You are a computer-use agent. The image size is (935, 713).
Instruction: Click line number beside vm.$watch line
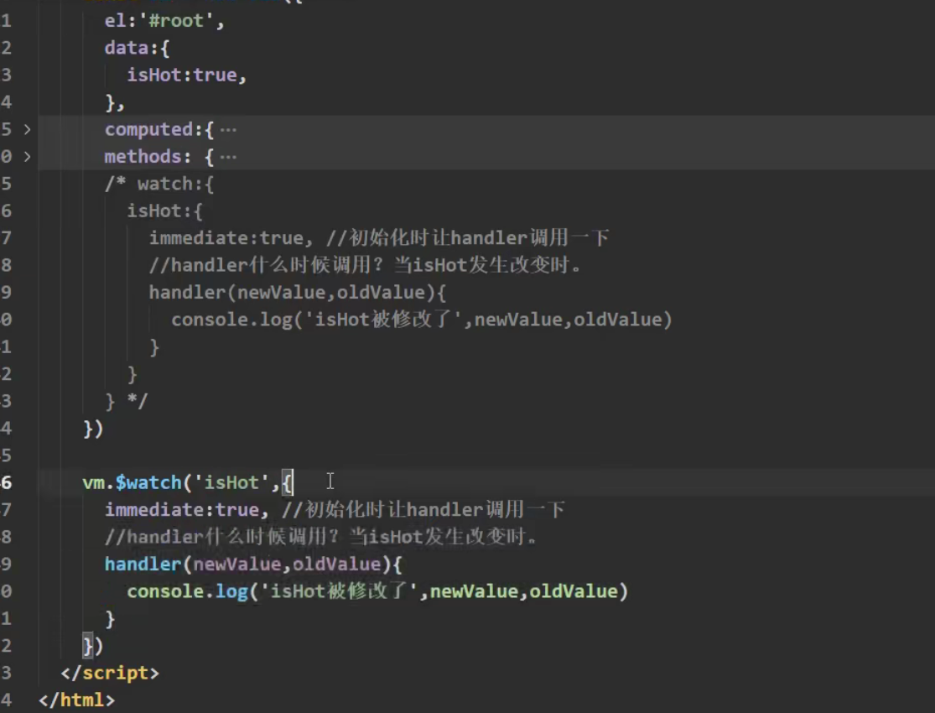pos(6,482)
